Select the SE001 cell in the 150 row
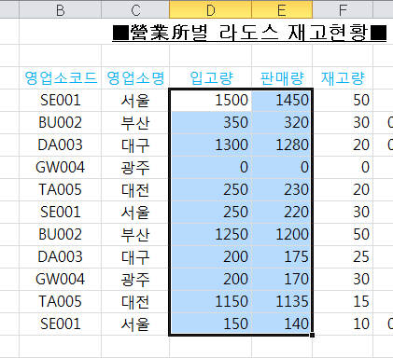Screen dimensions: 393x358 click(x=61, y=324)
